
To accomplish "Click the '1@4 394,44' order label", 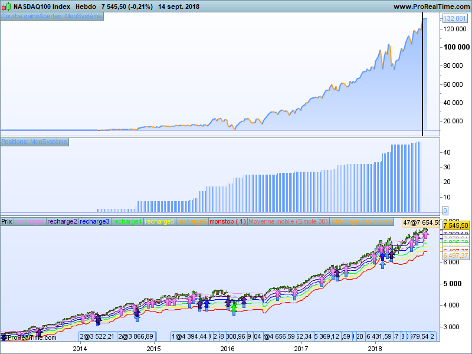I will tap(189, 336).
